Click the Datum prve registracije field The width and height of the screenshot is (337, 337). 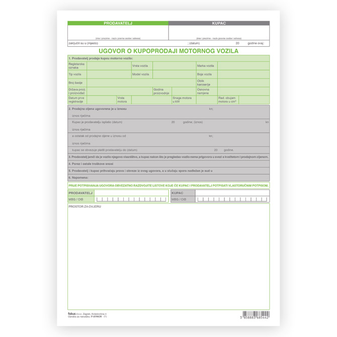pyautogui.click(x=102, y=100)
